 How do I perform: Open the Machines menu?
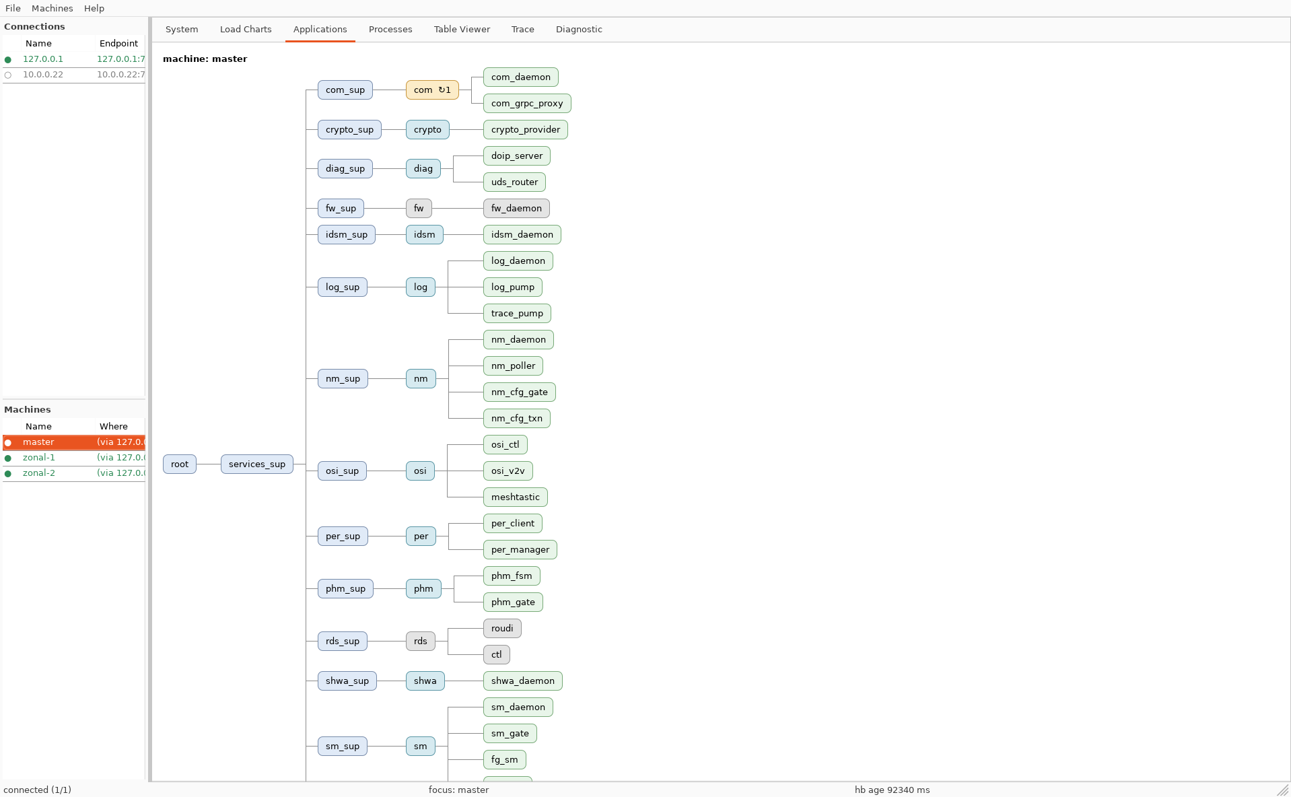52,8
